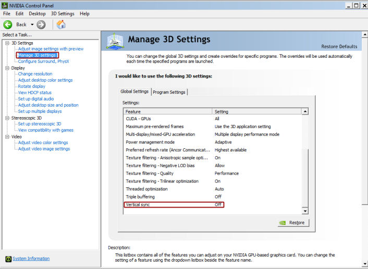
Task: Open the File menu
Action: coord(7,14)
